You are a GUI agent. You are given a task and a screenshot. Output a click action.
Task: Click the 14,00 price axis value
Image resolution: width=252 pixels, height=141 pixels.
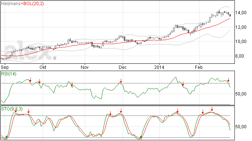click(x=241, y=13)
